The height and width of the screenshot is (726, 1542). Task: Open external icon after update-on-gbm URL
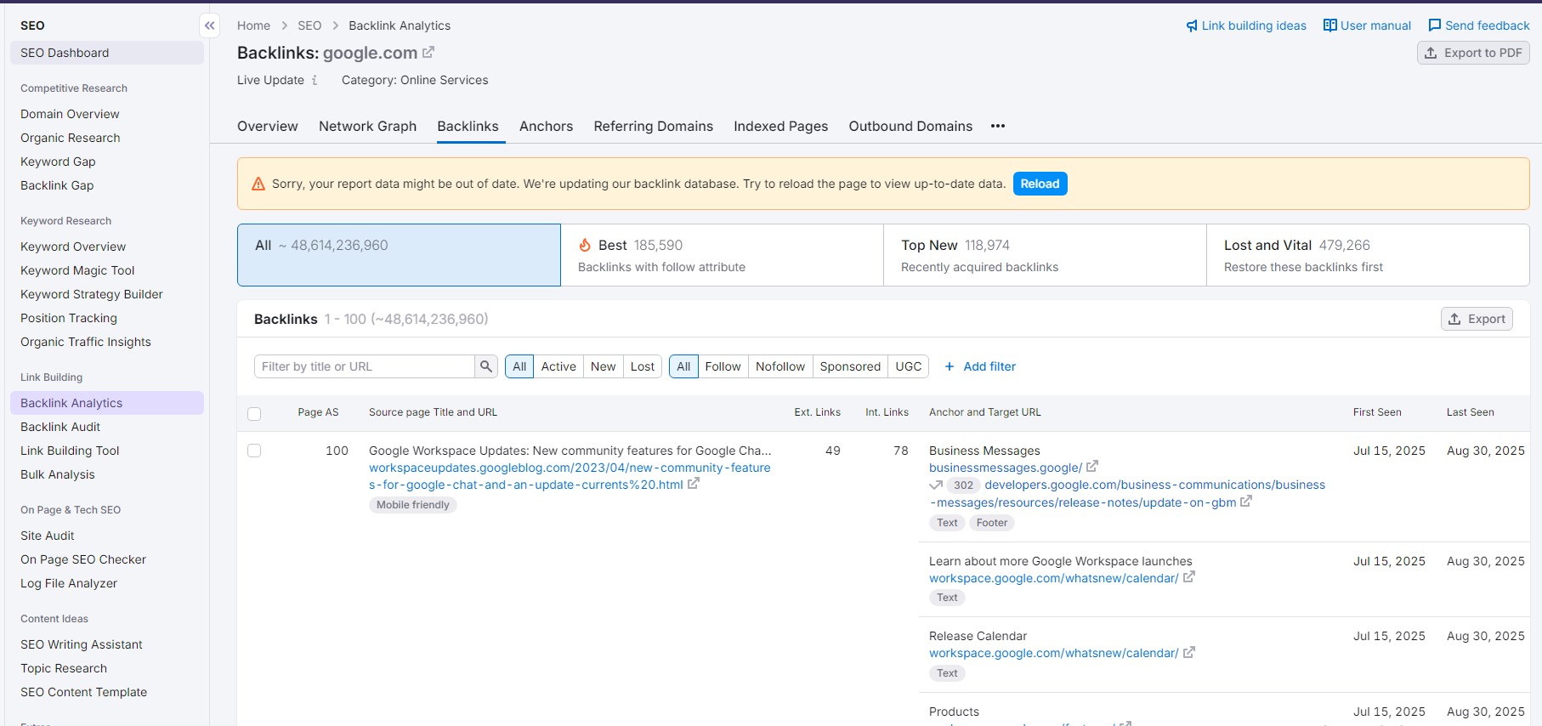(1246, 502)
